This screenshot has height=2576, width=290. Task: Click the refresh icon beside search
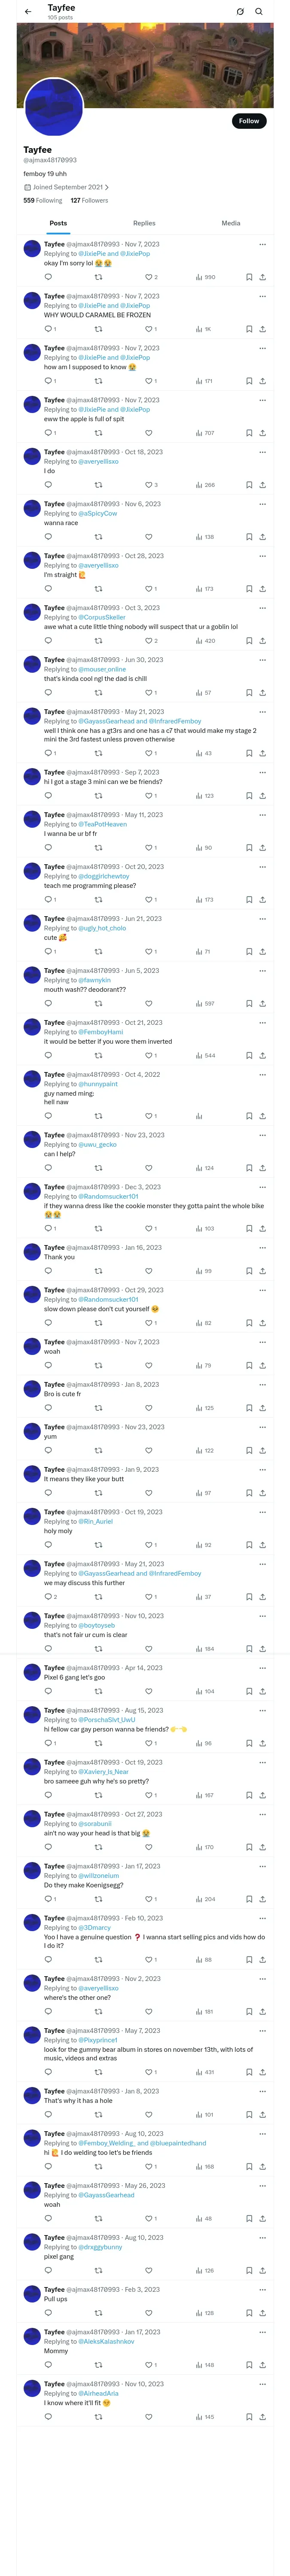pyautogui.click(x=240, y=11)
